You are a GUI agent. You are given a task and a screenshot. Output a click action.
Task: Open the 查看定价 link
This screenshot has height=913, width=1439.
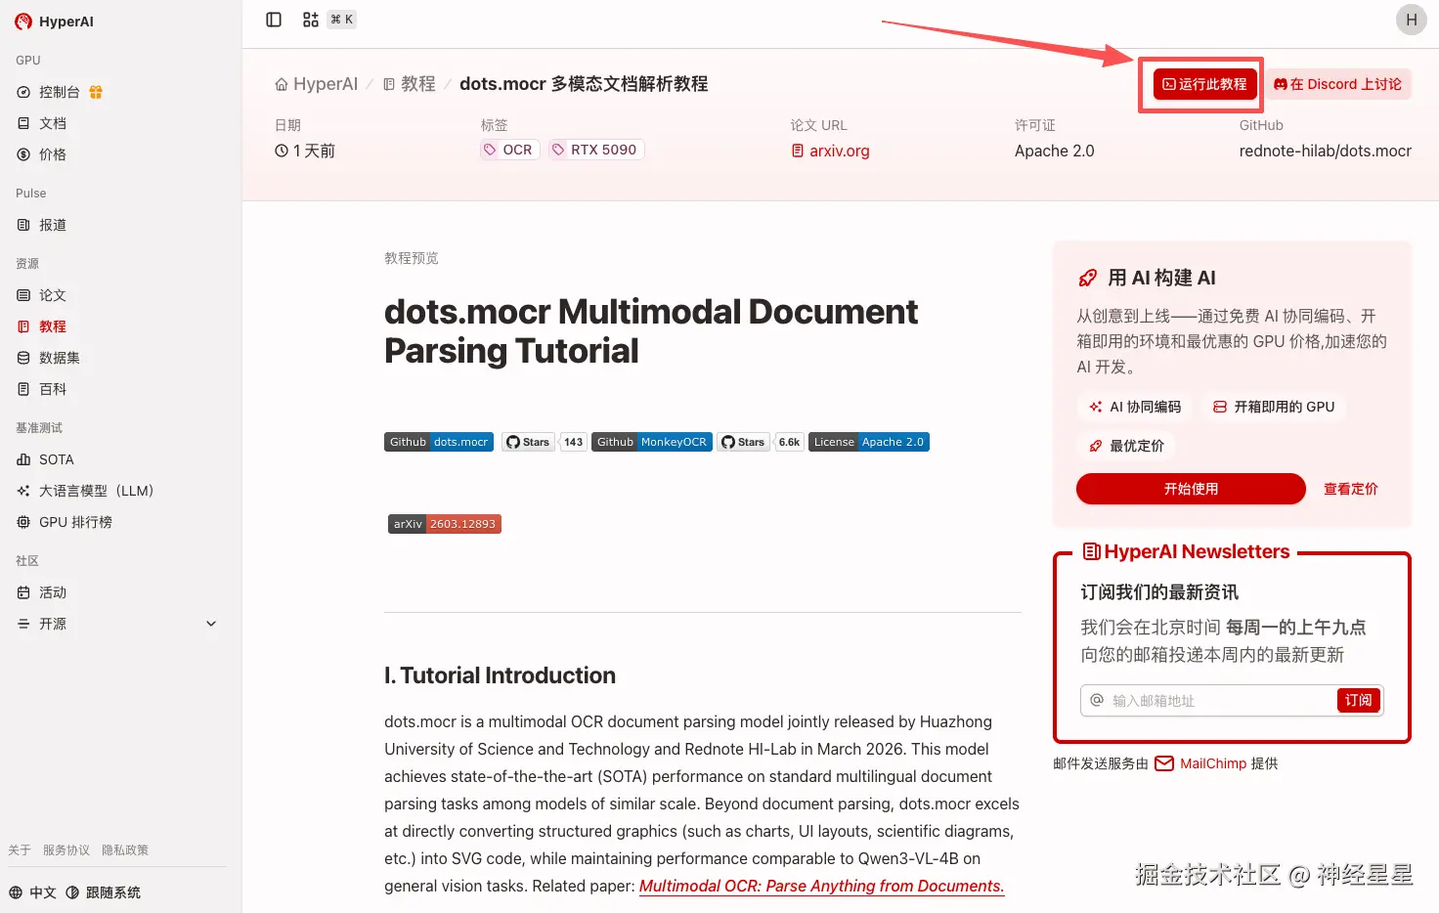(1350, 489)
